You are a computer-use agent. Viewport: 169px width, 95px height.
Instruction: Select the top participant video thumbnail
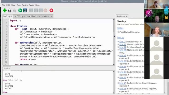point(157,4)
